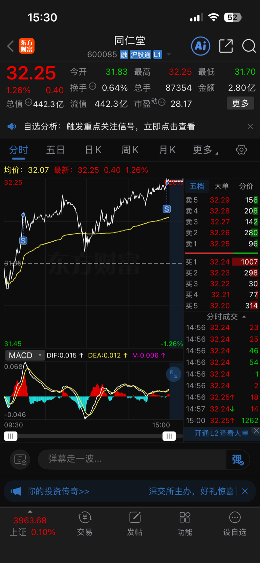Tap the promo banner megaphone icon

[x=16, y=491]
